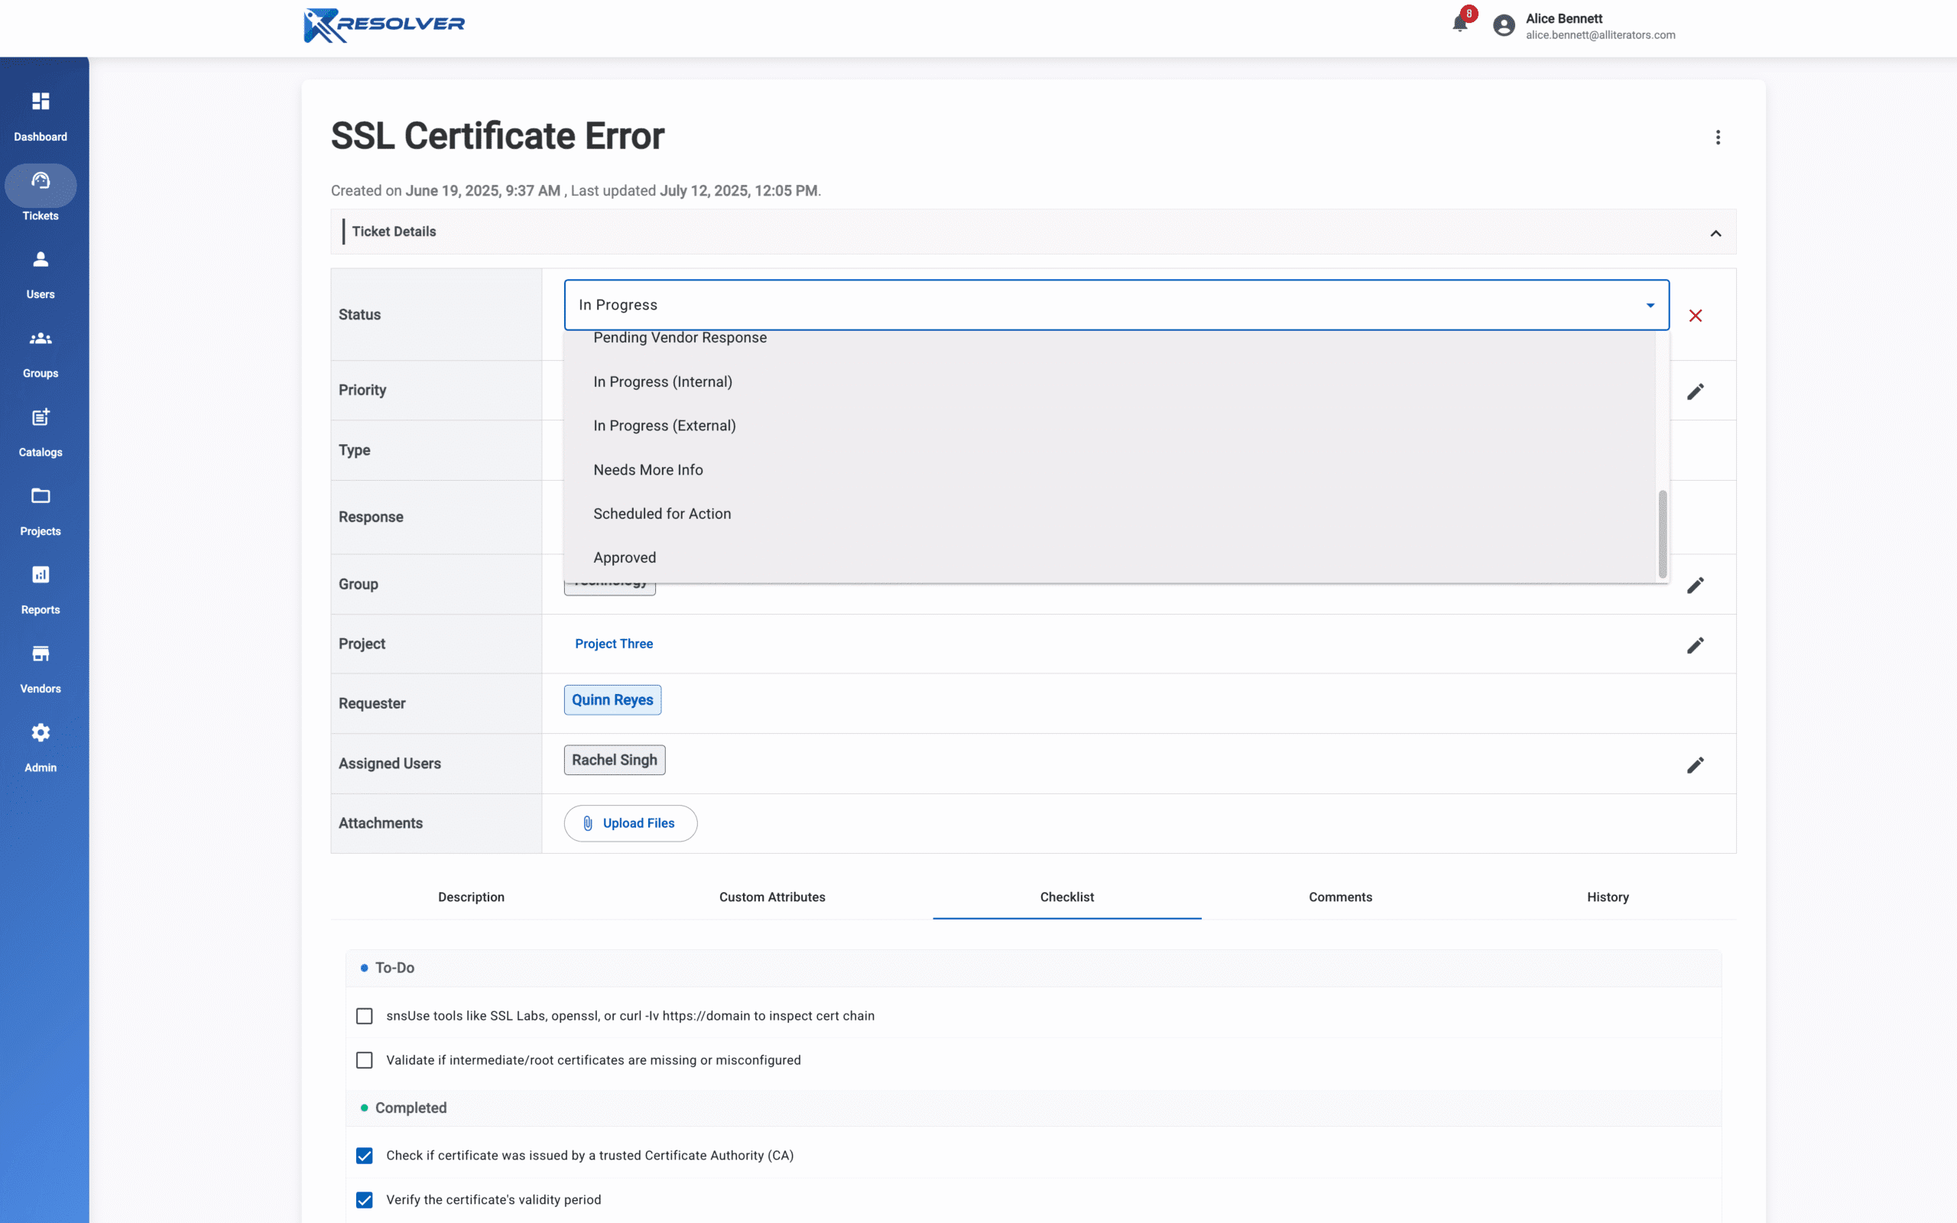The image size is (1957, 1223).
Task: Open the Dashboard from the sidebar
Action: tap(41, 102)
